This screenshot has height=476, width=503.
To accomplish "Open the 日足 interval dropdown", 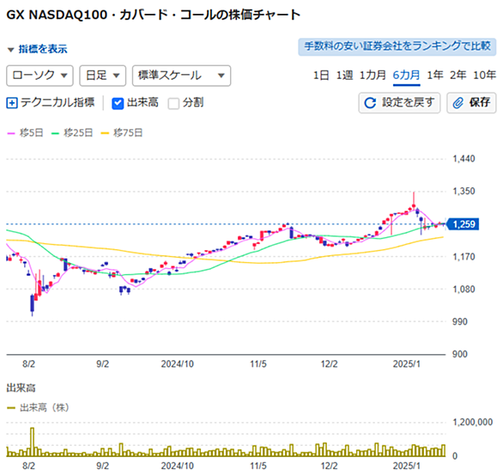I will [x=103, y=76].
